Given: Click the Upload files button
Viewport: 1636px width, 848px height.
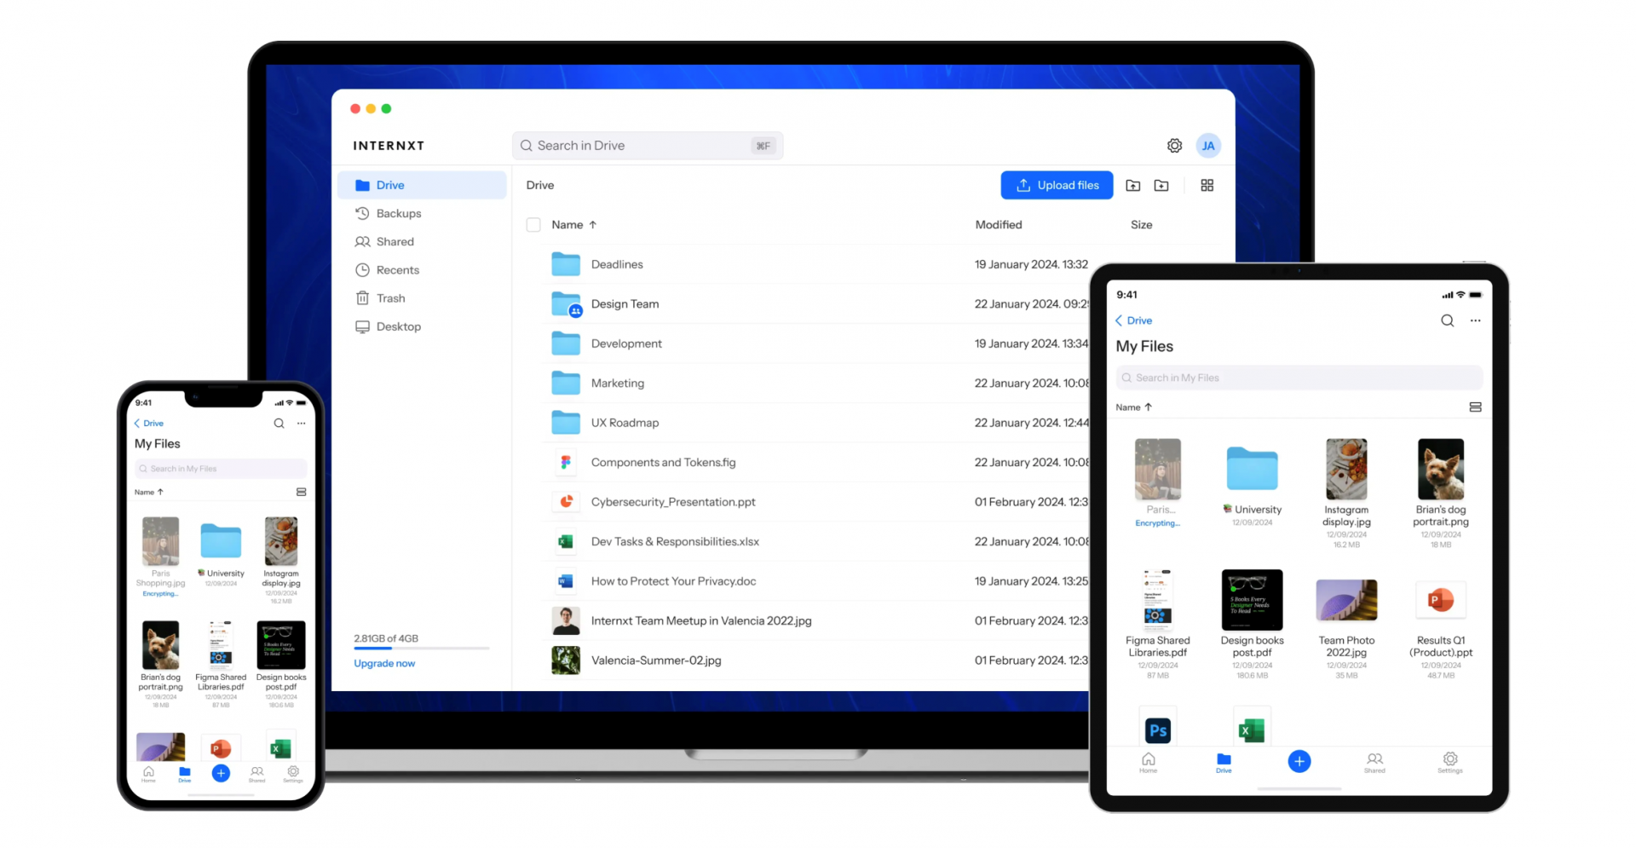Looking at the screenshot, I should tap(1056, 186).
